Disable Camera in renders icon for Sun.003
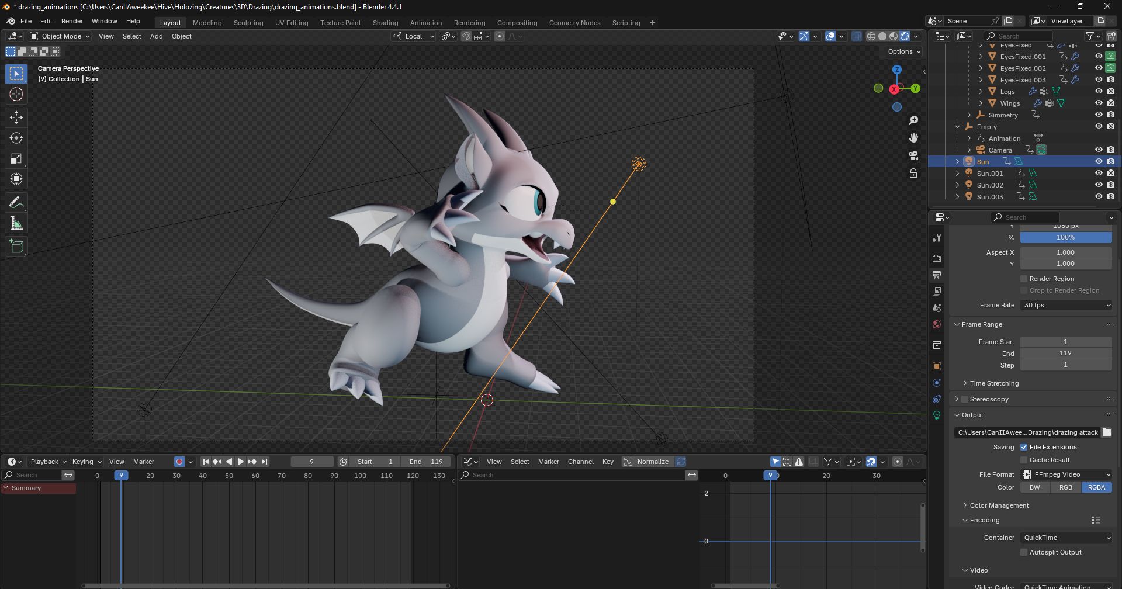The width and height of the screenshot is (1122, 589). point(1110,197)
